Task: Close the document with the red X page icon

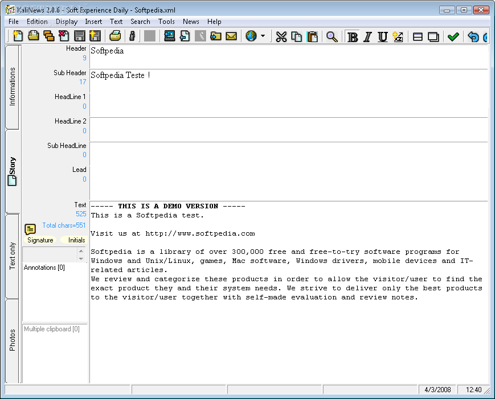Action: [64, 36]
